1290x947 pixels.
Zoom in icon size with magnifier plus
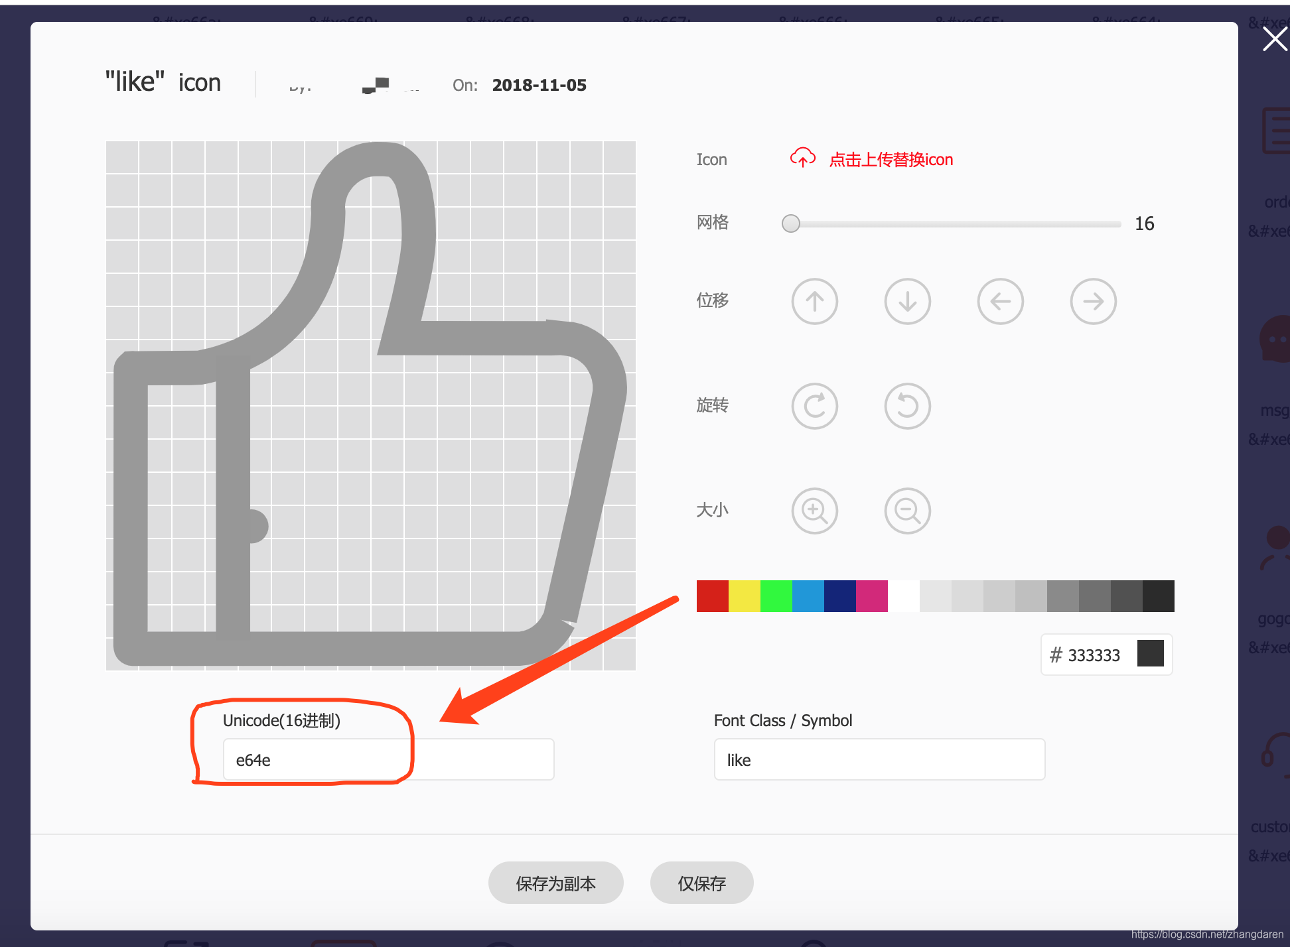tap(814, 511)
